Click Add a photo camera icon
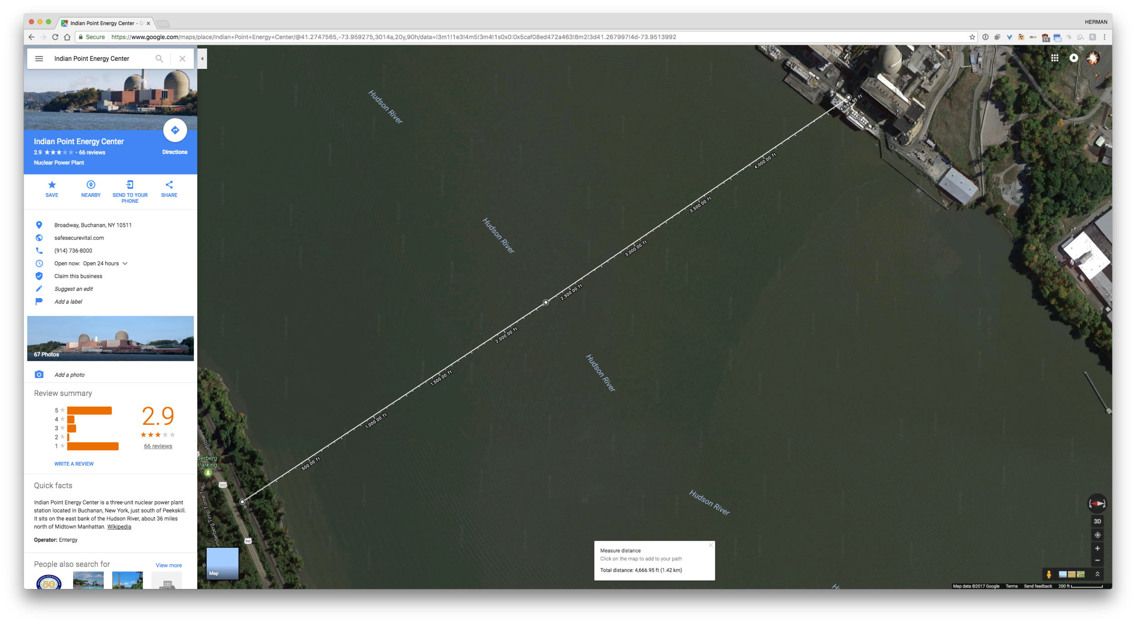1136x623 pixels. 39,374
